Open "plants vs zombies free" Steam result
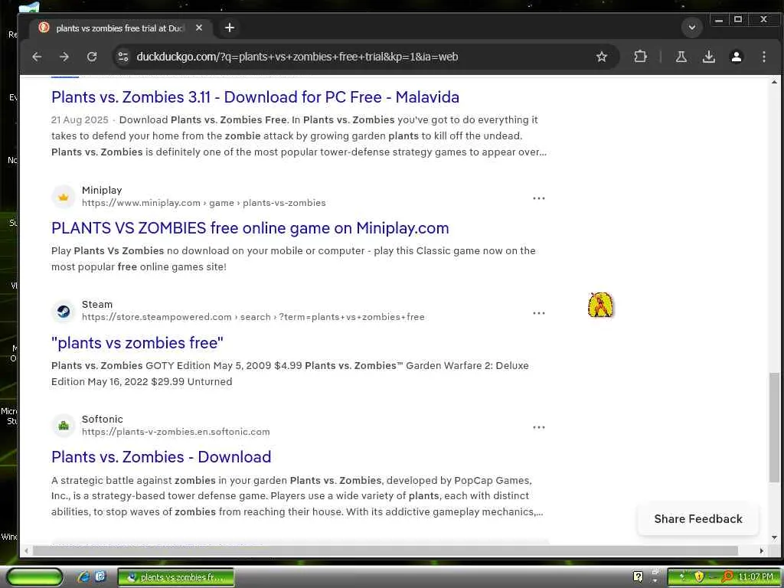The image size is (784, 588). 137,342
